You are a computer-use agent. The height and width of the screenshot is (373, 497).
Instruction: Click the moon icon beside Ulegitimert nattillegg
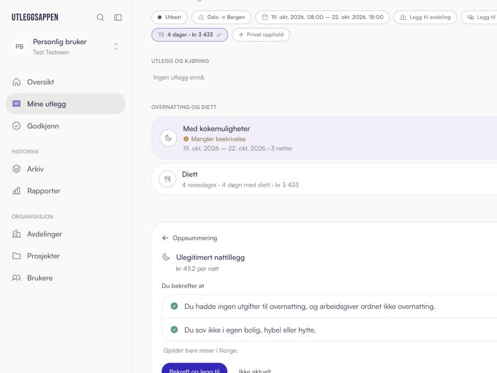pos(166,257)
